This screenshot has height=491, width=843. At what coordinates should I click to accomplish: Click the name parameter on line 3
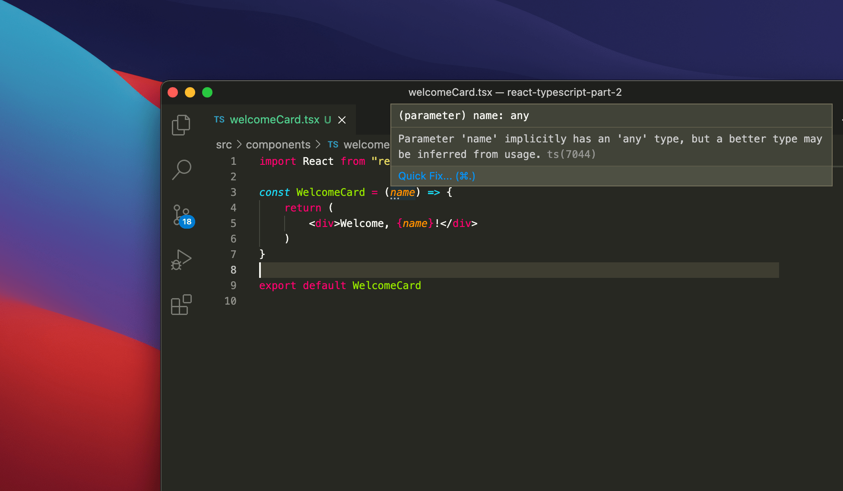402,192
